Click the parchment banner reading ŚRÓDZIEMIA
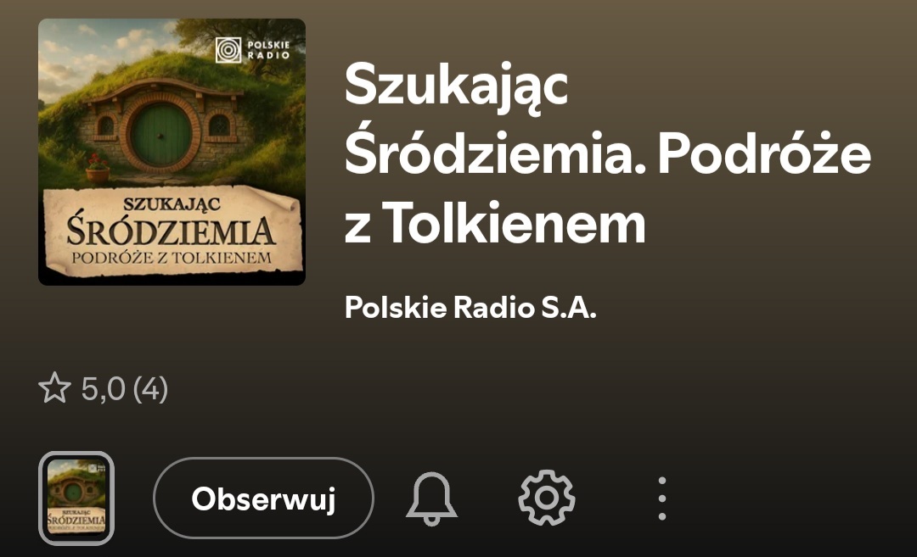 click(172, 231)
